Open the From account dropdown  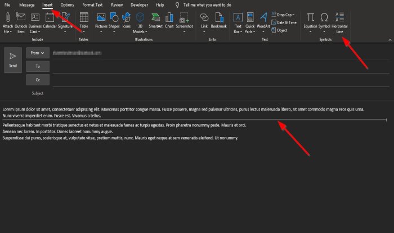(x=38, y=53)
